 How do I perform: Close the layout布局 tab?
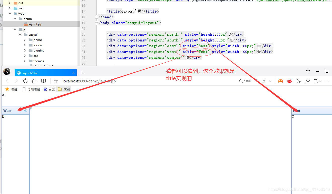coord(73,73)
